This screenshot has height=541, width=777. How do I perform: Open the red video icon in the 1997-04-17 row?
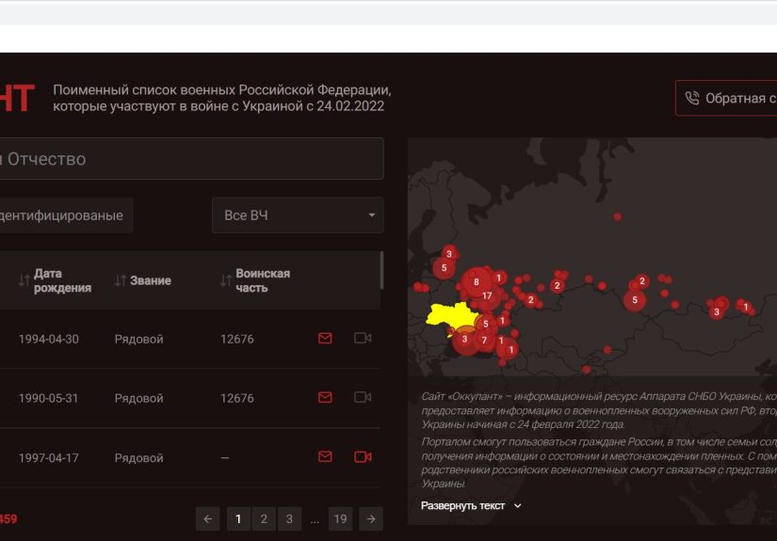tap(363, 457)
